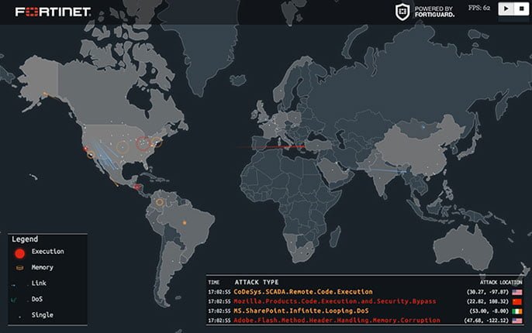Select Adobe.Flash memory corruption attack entry
This screenshot has width=532, height=333.
click(326, 320)
